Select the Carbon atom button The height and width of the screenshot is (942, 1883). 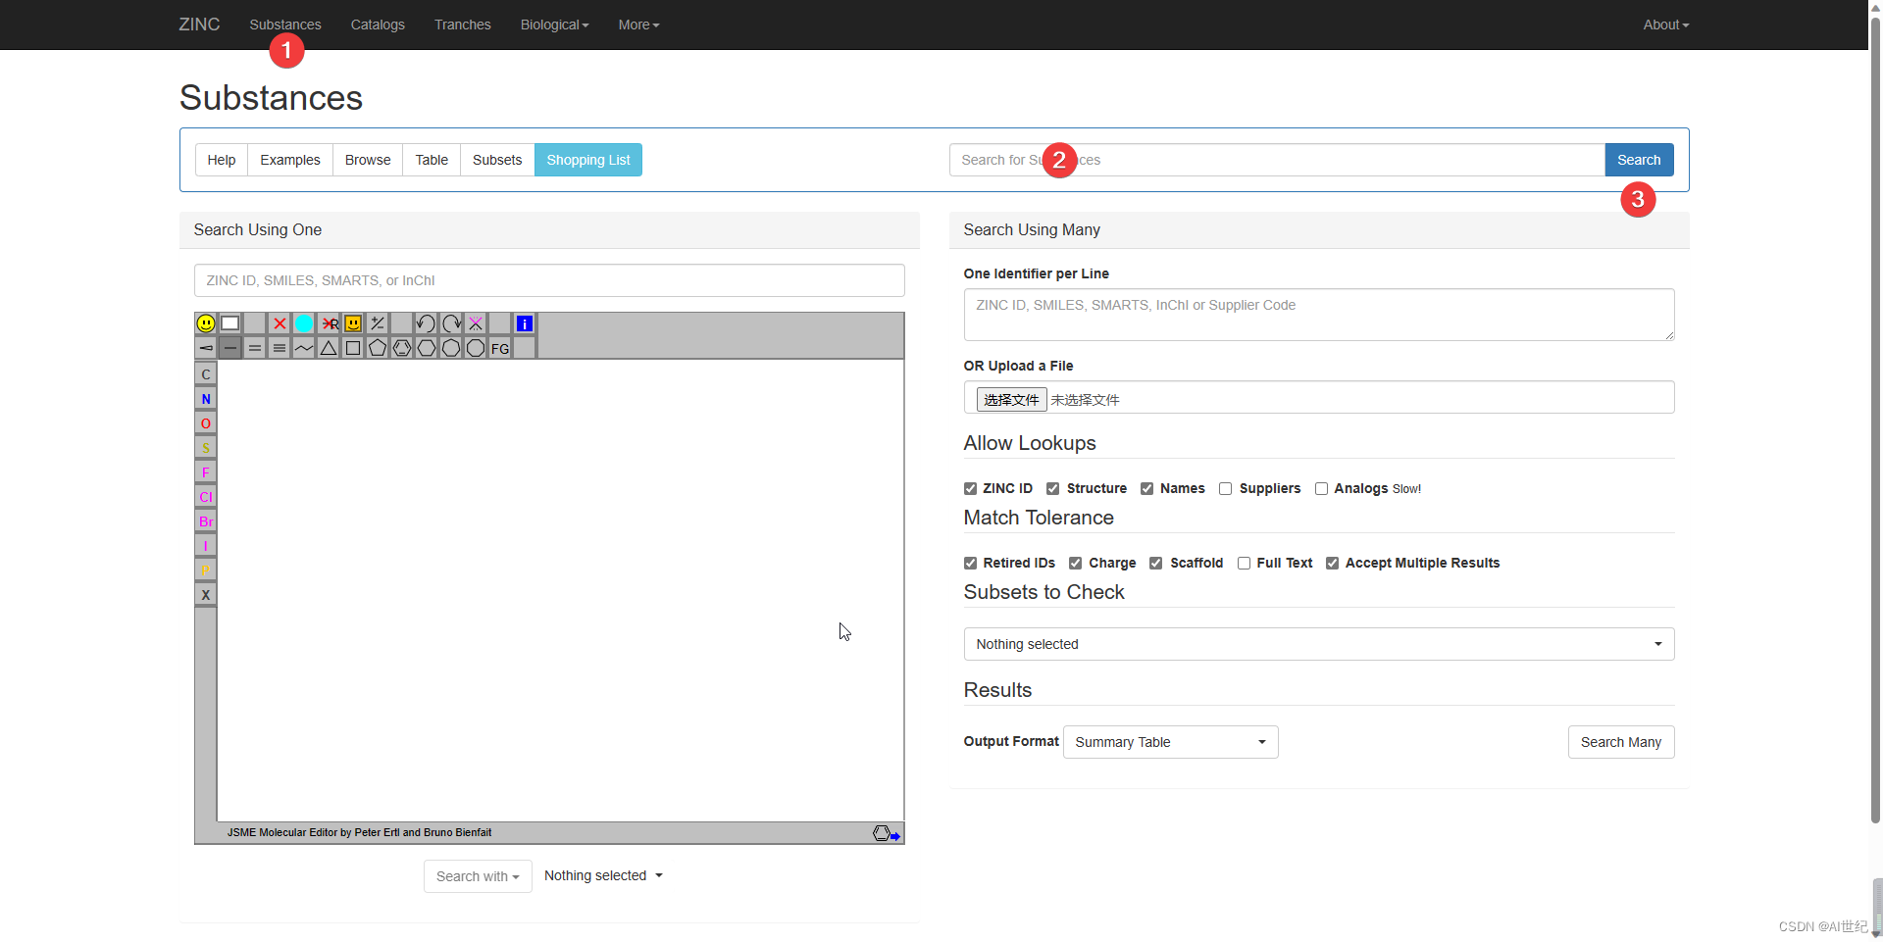coord(206,374)
